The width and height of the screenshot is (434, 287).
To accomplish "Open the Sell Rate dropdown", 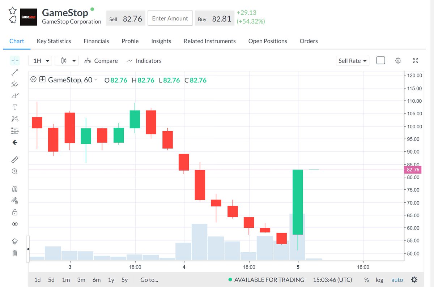I will pos(352,61).
